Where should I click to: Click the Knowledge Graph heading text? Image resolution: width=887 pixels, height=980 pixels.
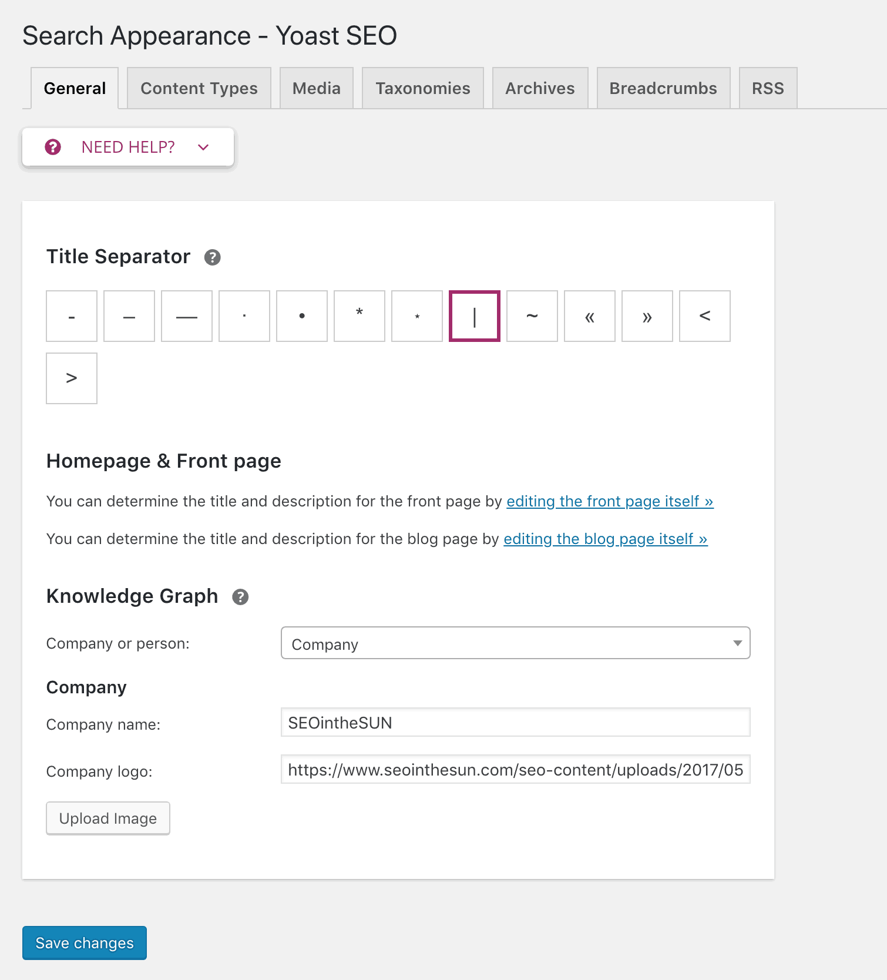point(132,596)
